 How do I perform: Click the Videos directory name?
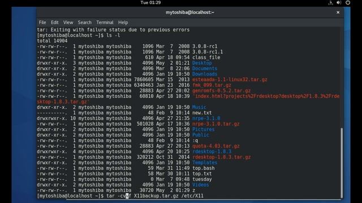(x=201, y=184)
